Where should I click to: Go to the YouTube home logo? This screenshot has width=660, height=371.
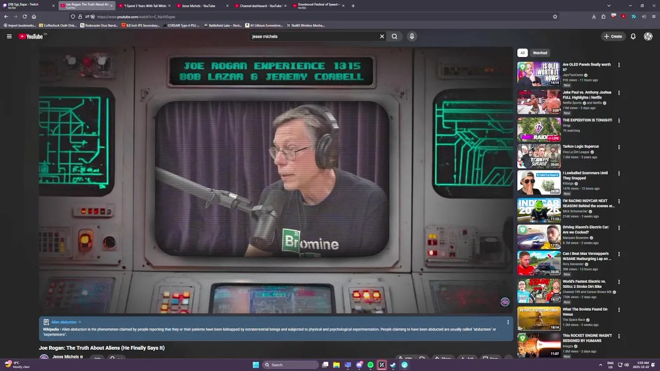point(31,36)
